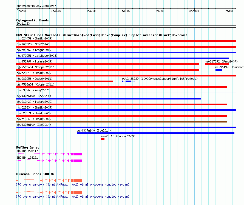Screen dimensions: 244x205
Task: Click the 35480k ruler tick label
Action: click(x=125, y=11)
